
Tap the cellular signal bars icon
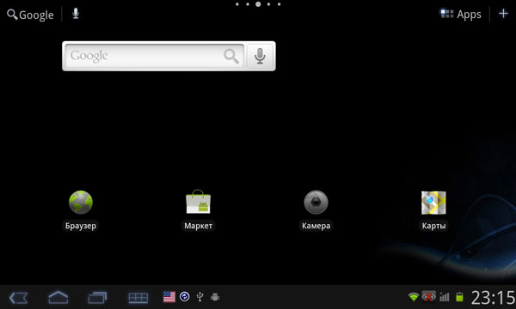(445, 297)
